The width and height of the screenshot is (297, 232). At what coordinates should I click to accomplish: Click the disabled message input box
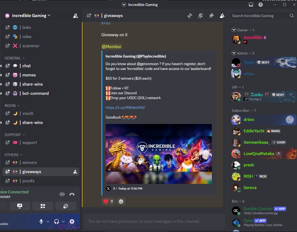154,221
